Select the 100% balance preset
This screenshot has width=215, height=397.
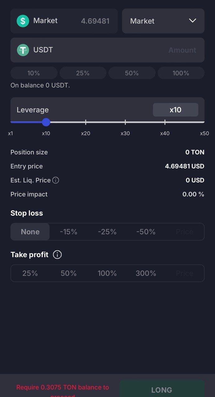pyautogui.click(x=181, y=73)
